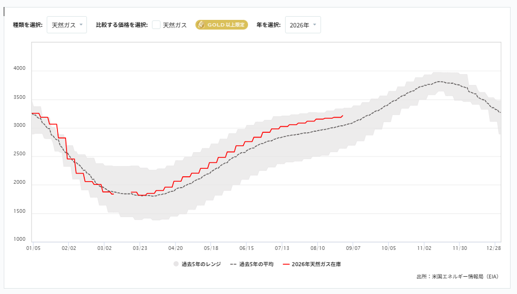Click the 年を選択 label

point(268,25)
